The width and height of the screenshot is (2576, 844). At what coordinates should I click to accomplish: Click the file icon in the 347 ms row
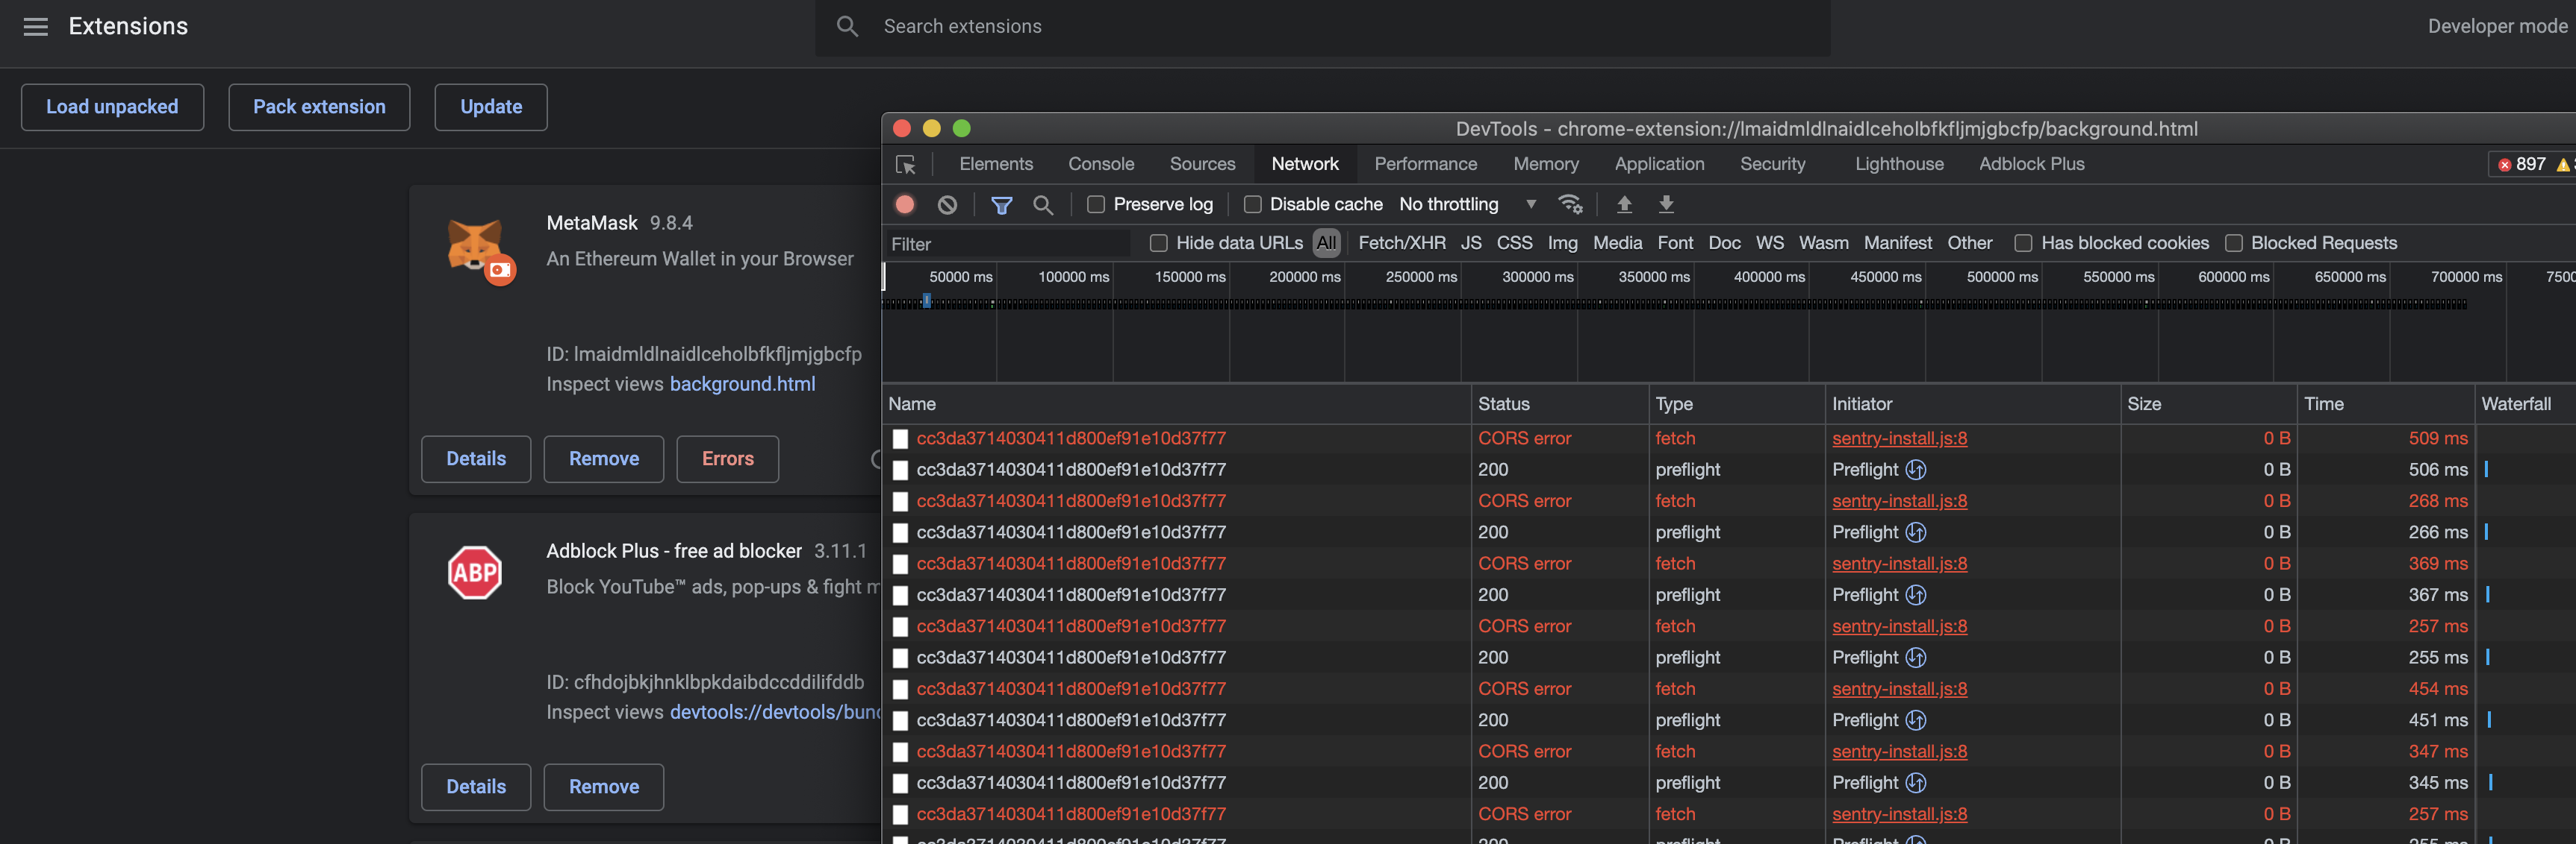(x=900, y=752)
